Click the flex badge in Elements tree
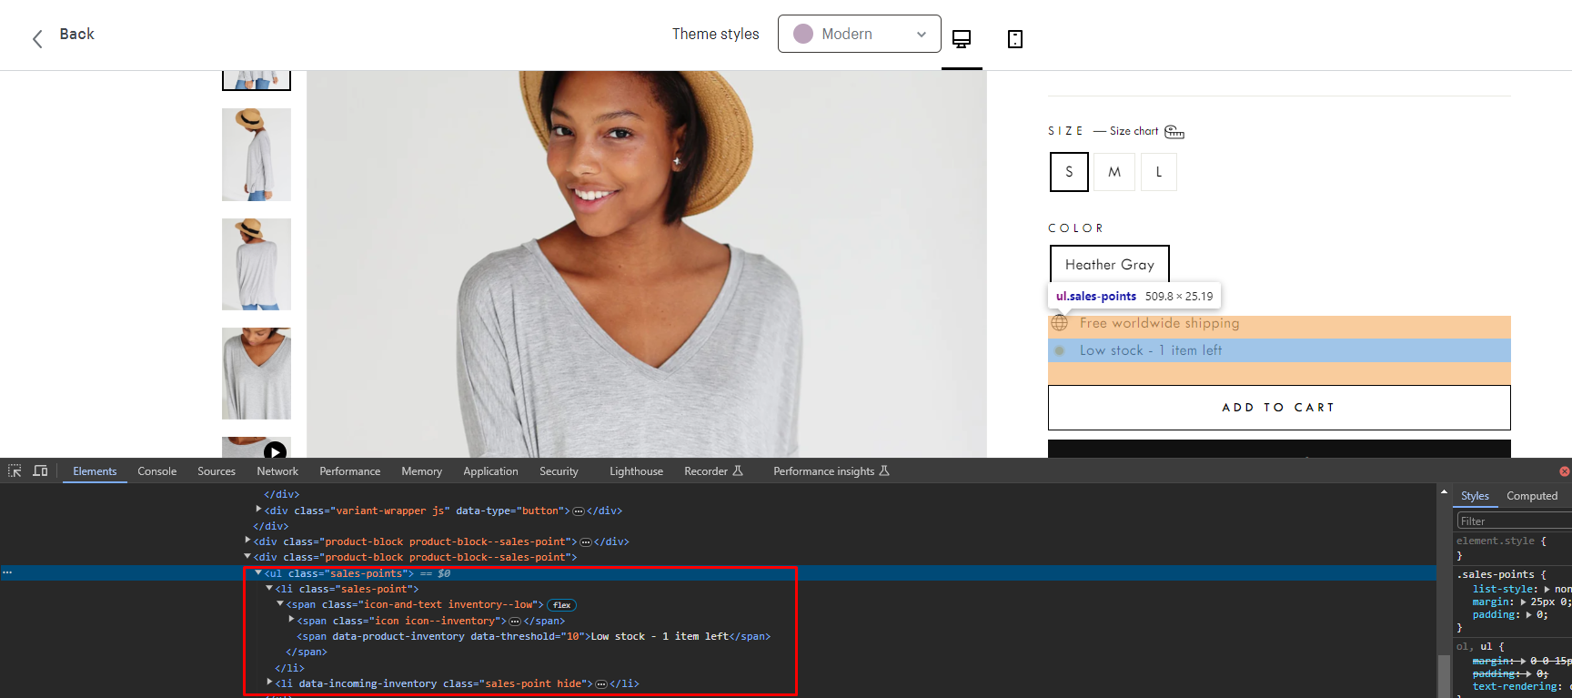 click(x=562, y=605)
